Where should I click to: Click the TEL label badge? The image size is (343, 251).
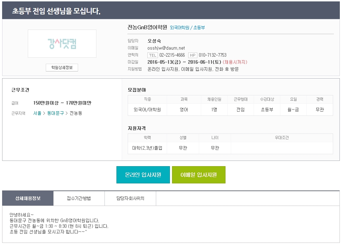[153, 55]
